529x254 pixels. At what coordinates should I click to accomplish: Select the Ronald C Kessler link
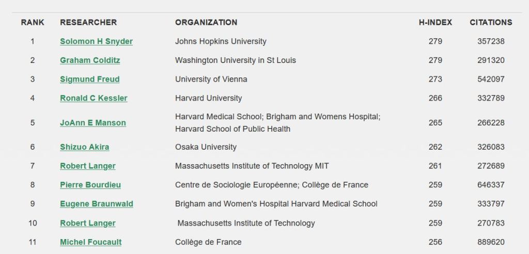(94, 98)
